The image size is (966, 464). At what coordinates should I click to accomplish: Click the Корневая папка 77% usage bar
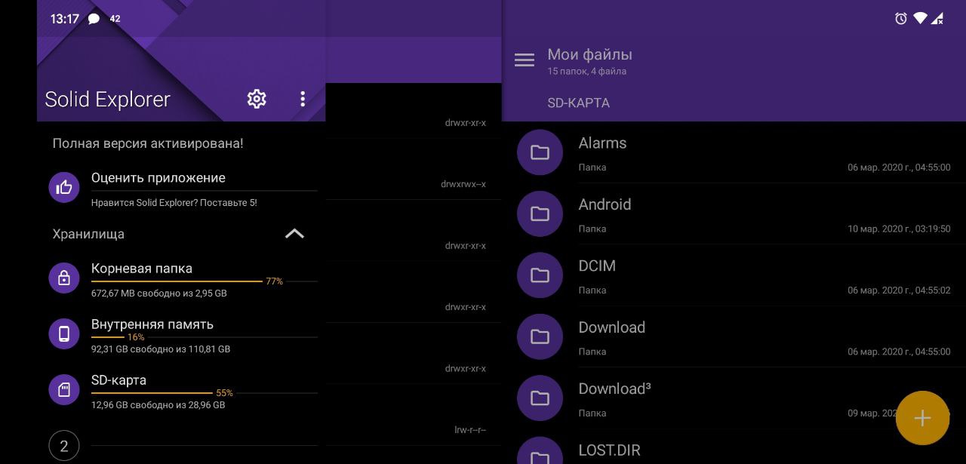coord(204,281)
